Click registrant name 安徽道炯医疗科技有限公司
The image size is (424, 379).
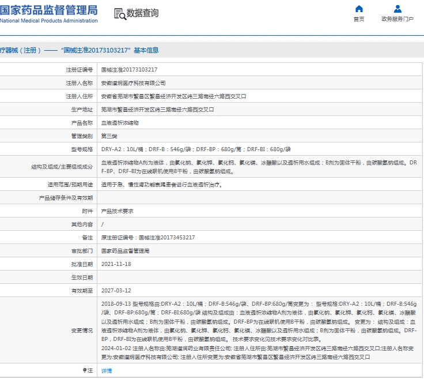coord(133,83)
